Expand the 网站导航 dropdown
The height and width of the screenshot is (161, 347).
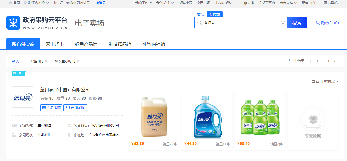(340, 3)
